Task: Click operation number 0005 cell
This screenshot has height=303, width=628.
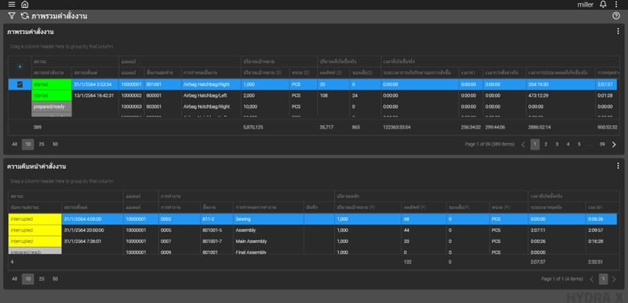Action: point(179,230)
